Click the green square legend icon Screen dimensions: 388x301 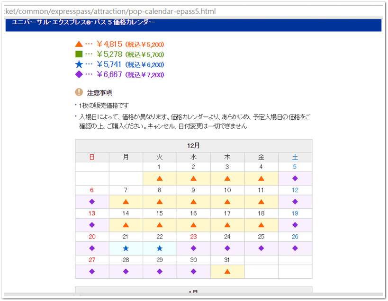click(x=79, y=54)
